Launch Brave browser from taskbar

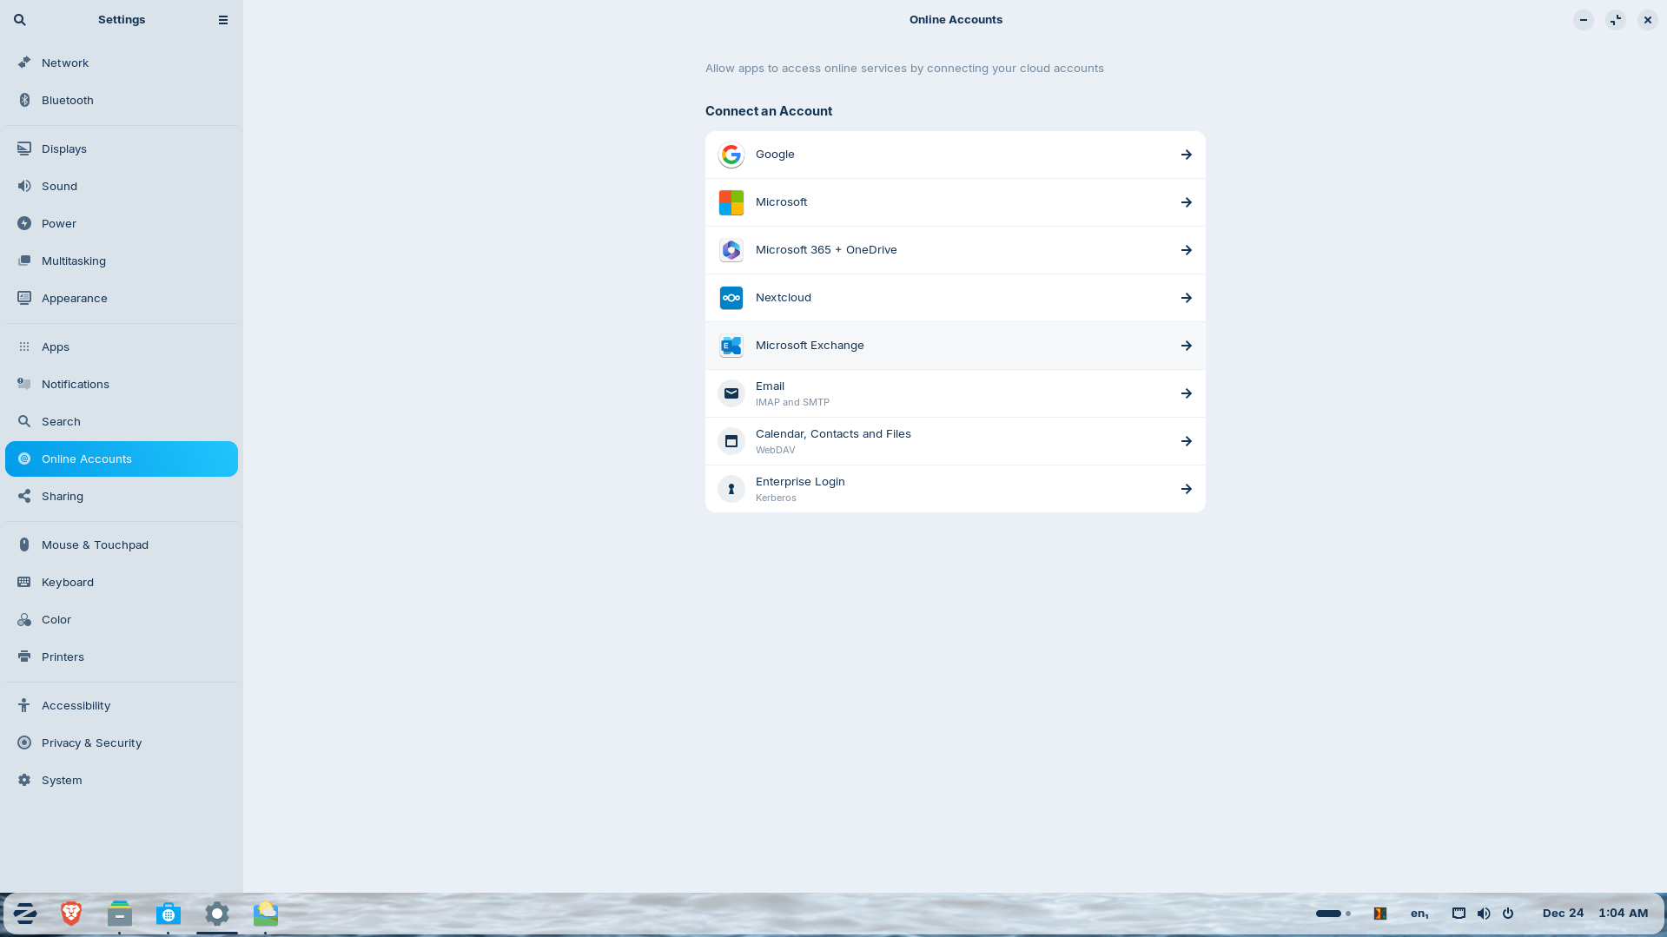tap(70, 913)
